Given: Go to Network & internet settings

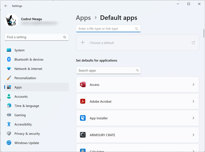Looking at the screenshot, I should pos(28,69).
